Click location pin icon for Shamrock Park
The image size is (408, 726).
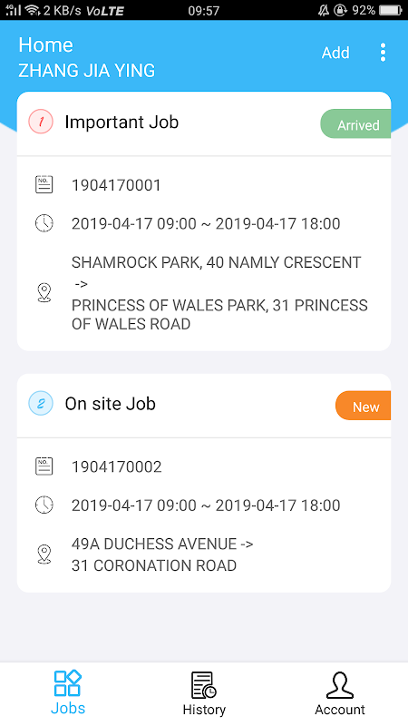pyautogui.click(x=44, y=293)
